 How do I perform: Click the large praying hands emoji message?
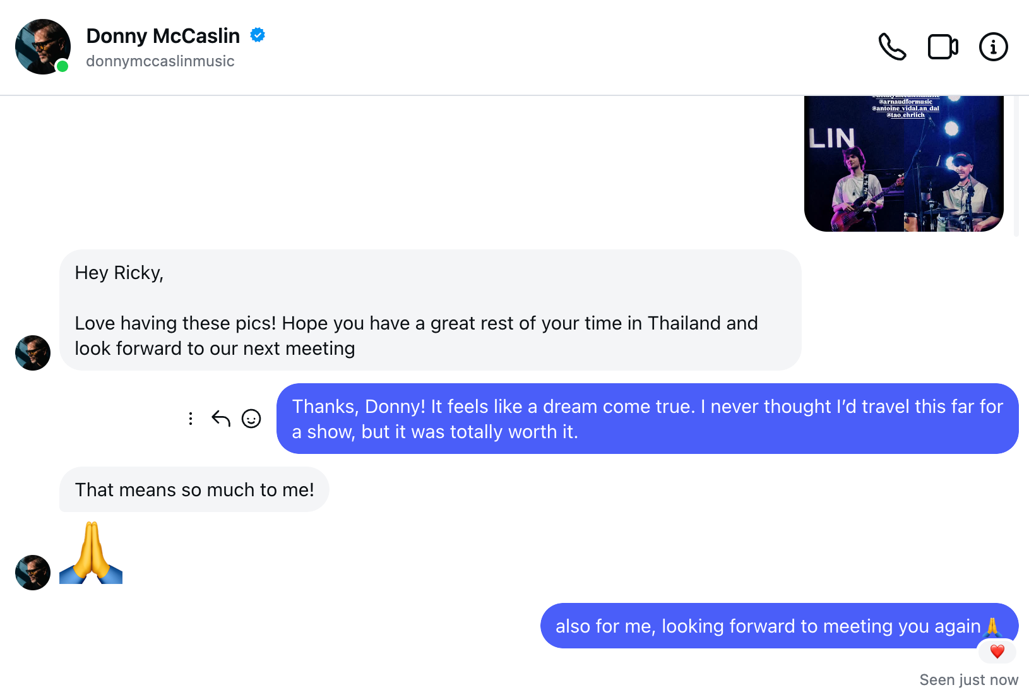coord(91,552)
